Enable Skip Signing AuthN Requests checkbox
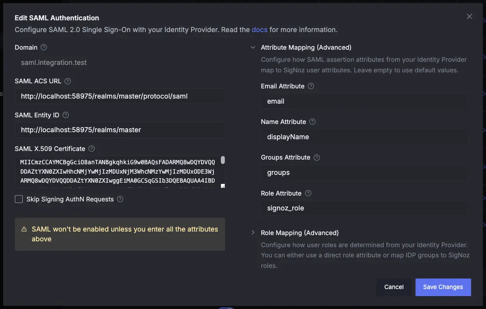Viewport: 486px width, 309px height. 19,199
